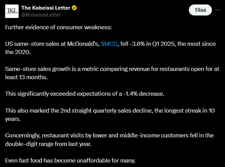The image size is (225, 167).
Task: Click the '-3.6%' figure in the post
Action: click(137, 44)
